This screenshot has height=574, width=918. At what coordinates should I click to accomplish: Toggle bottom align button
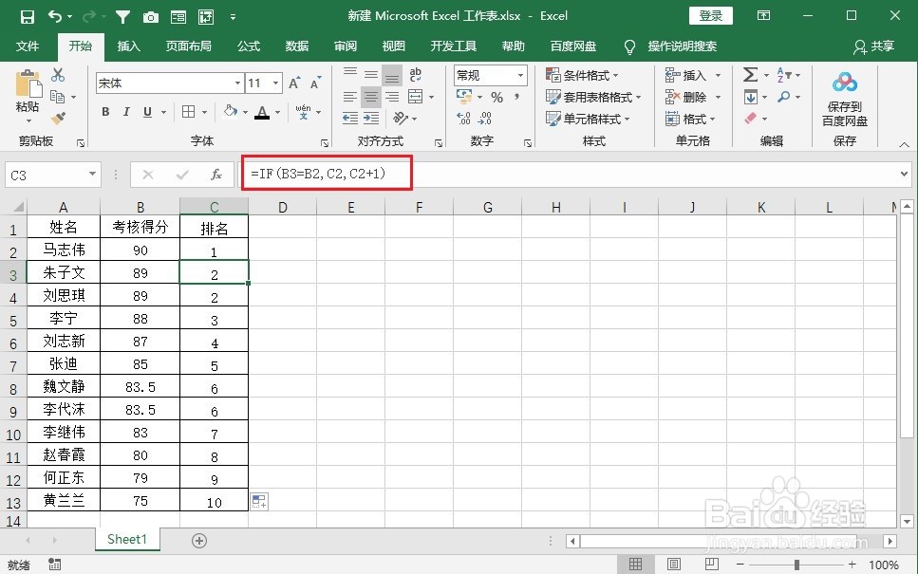tap(392, 75)
